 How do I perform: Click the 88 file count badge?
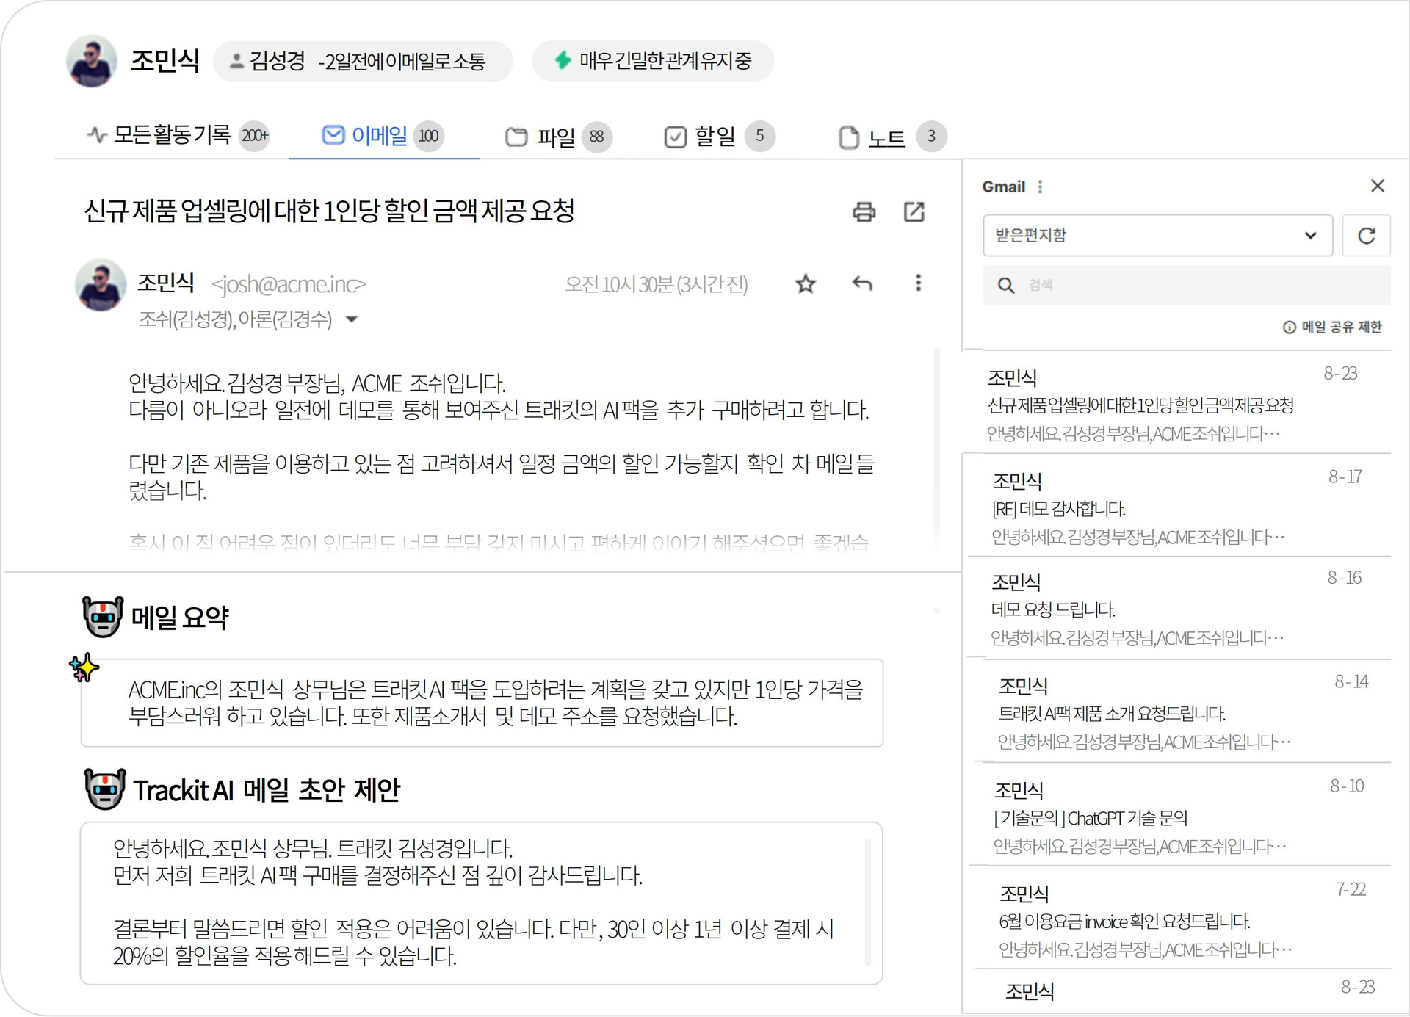coord(596,137)
